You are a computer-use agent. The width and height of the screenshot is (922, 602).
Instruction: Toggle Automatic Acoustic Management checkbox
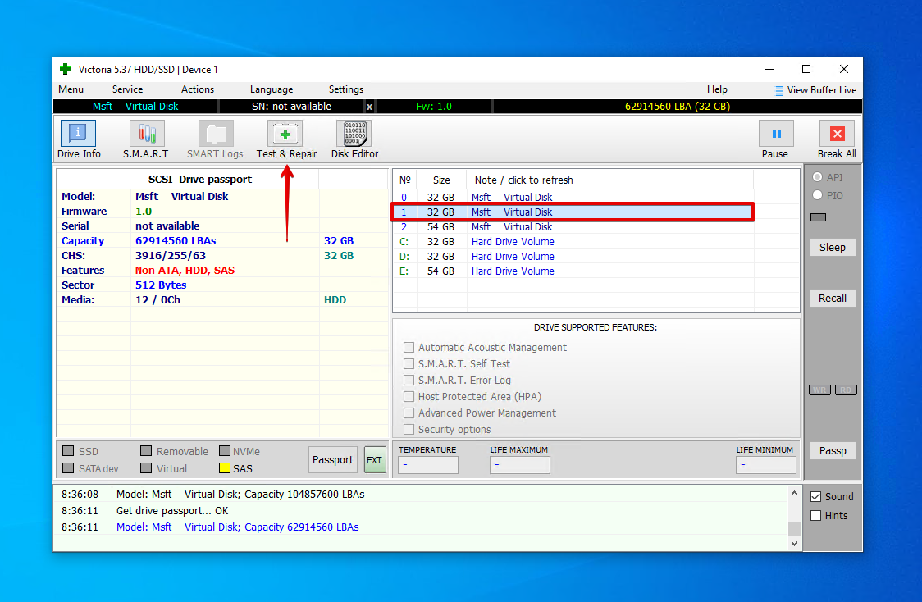coord(409,348)
